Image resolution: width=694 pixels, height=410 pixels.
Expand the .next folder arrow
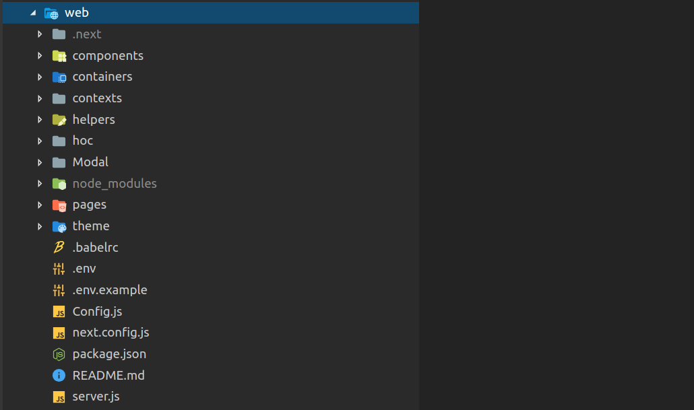point(40,34)
